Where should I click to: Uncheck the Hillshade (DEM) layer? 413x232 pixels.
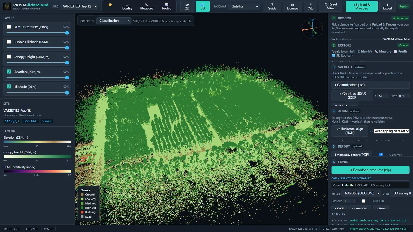point(9,87)
